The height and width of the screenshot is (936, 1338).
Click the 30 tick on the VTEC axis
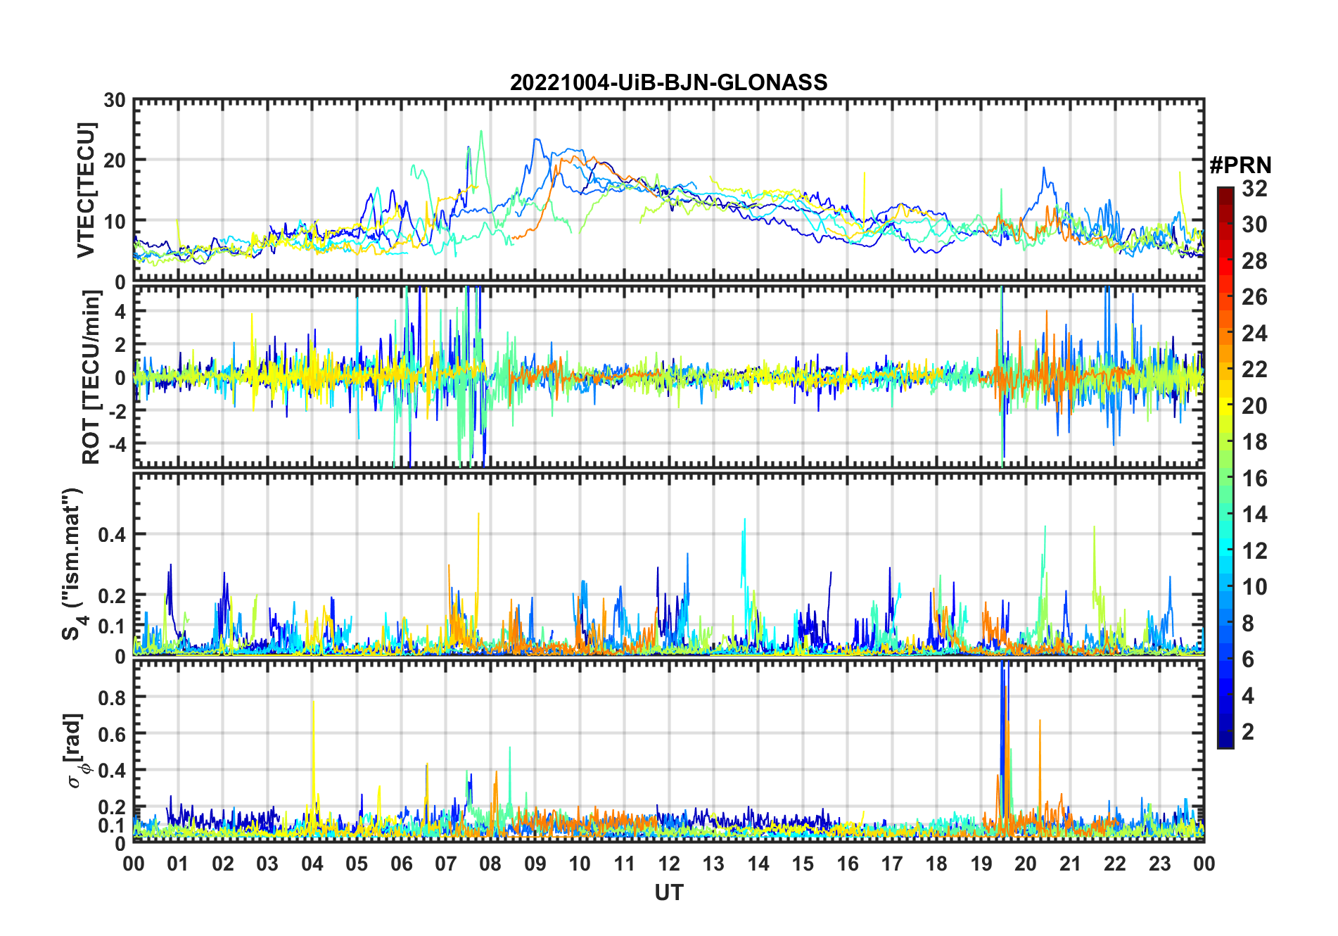pos(115,101)
